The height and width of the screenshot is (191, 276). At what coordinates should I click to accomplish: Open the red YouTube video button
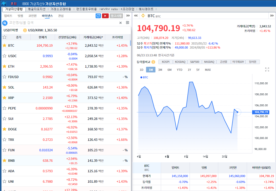tap(105, 16)
